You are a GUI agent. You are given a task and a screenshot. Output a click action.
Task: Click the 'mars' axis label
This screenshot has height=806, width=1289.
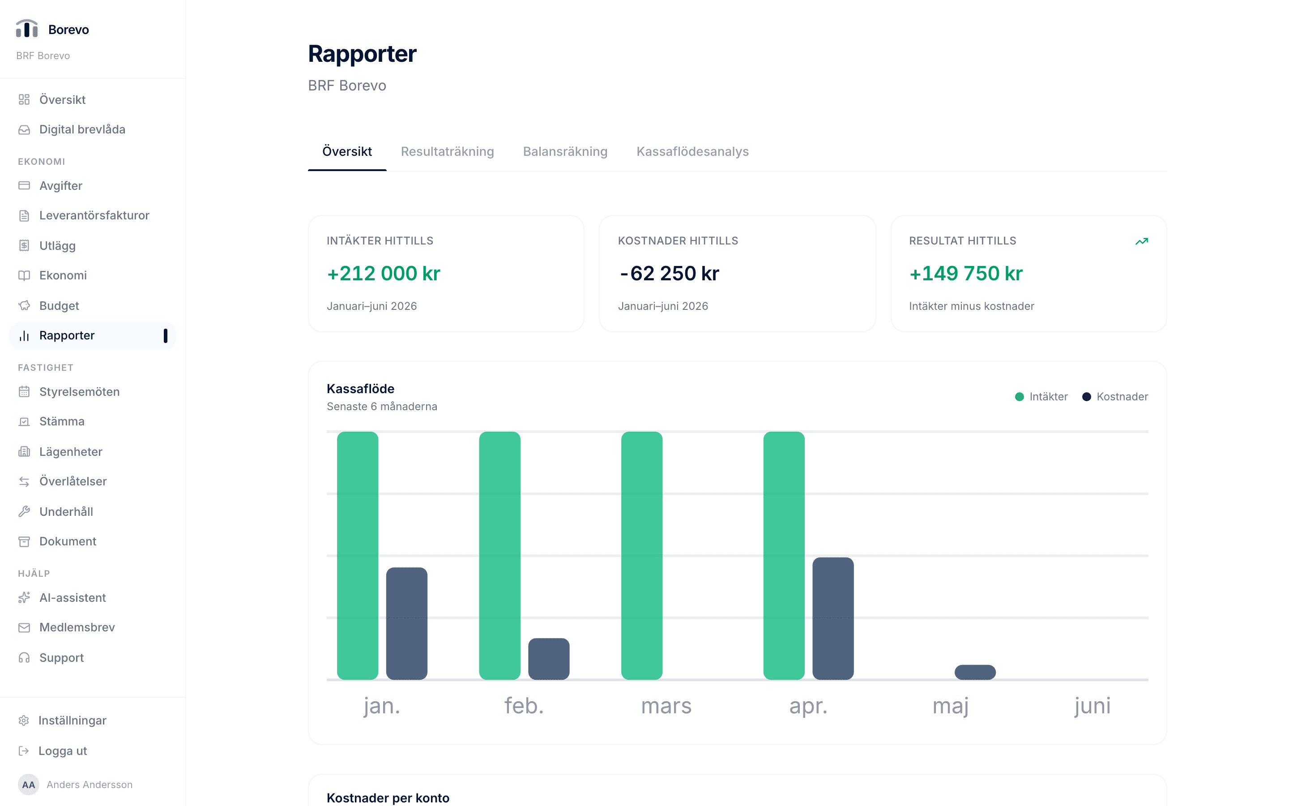[x=666, y=706]
